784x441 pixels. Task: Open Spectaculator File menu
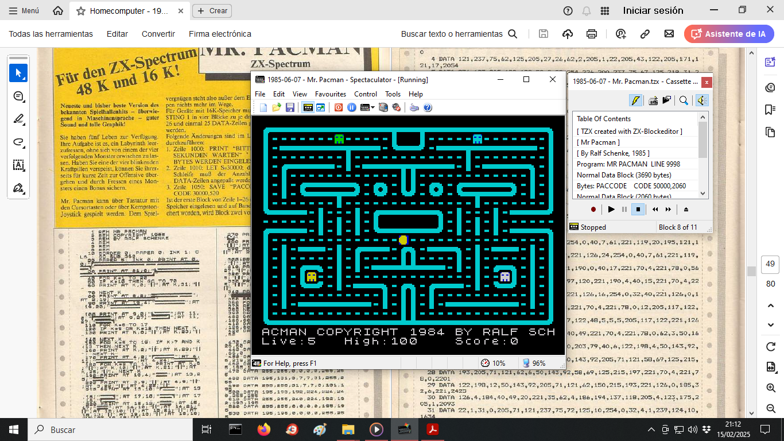click(260, 94)
